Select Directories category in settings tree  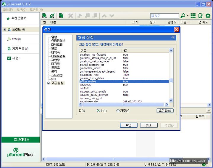(57, 45)
